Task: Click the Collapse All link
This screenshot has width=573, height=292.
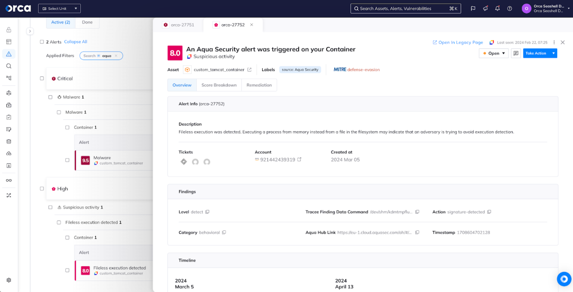Action: tap(75, 42)
